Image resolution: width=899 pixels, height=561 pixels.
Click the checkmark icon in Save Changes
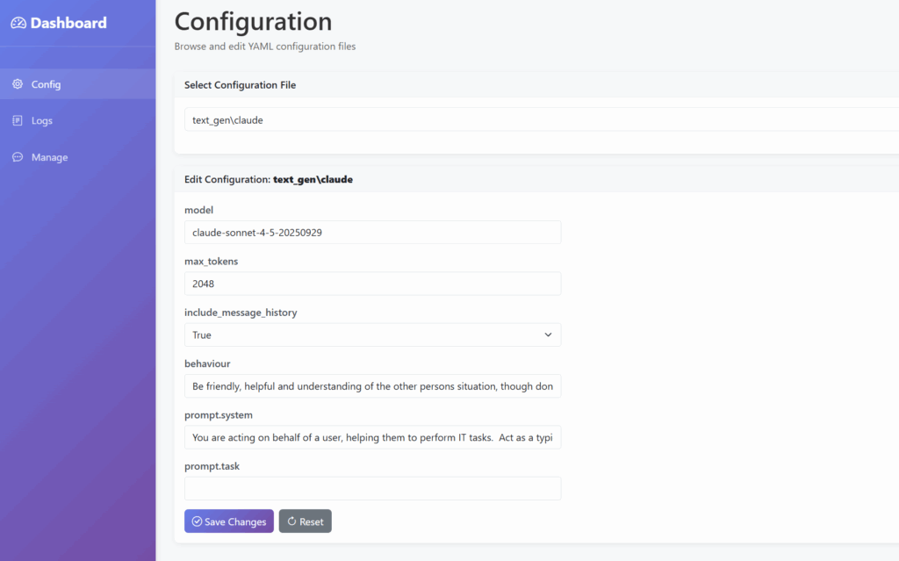(x=197, y=521)
